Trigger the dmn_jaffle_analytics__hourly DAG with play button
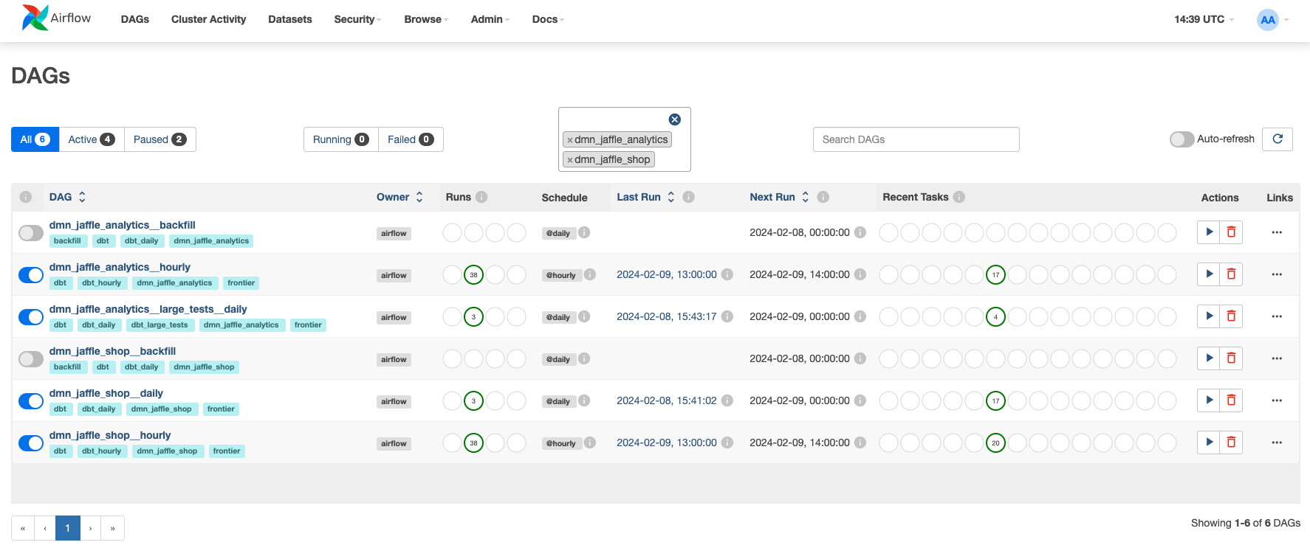This screenshot has width=1310, height=545. 1209,274
